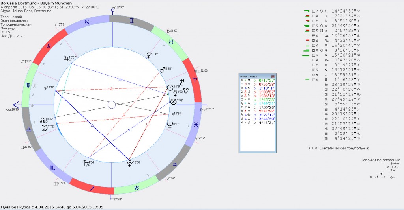Screen dimensions: 404x210
Task: Select the Part of Fortune glyph at 1°06'
Action: pos(174,102)
